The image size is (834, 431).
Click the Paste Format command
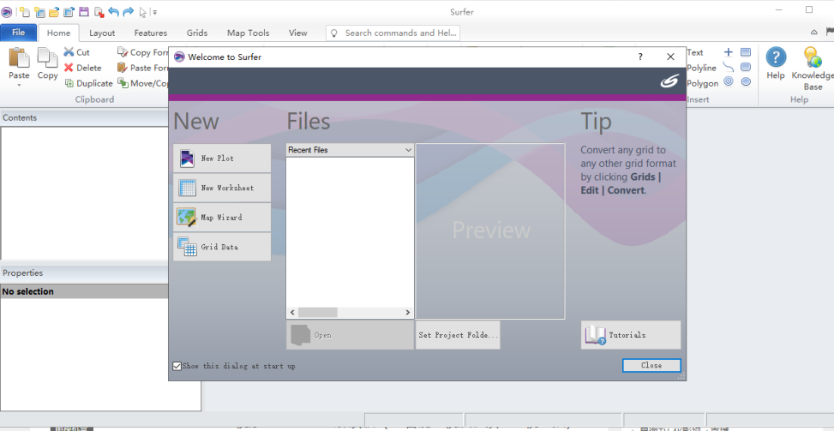142,68
